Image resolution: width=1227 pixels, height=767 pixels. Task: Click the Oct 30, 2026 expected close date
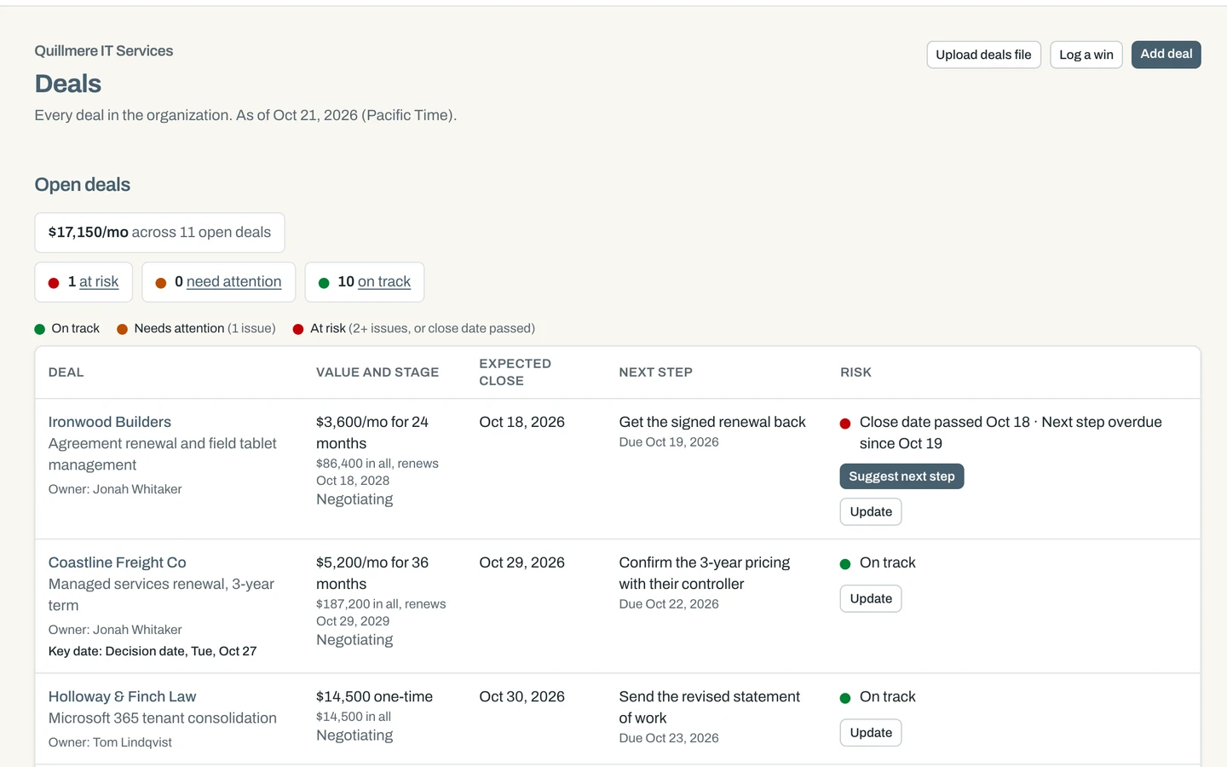point(521,696)
